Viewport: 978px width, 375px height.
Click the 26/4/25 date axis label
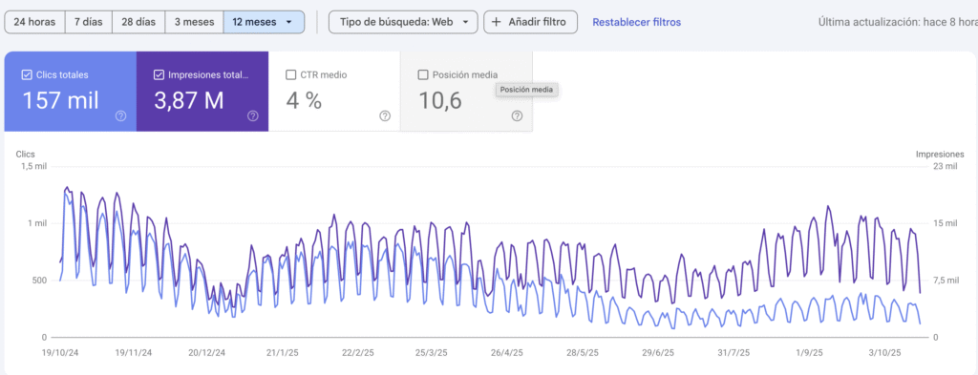506,352
